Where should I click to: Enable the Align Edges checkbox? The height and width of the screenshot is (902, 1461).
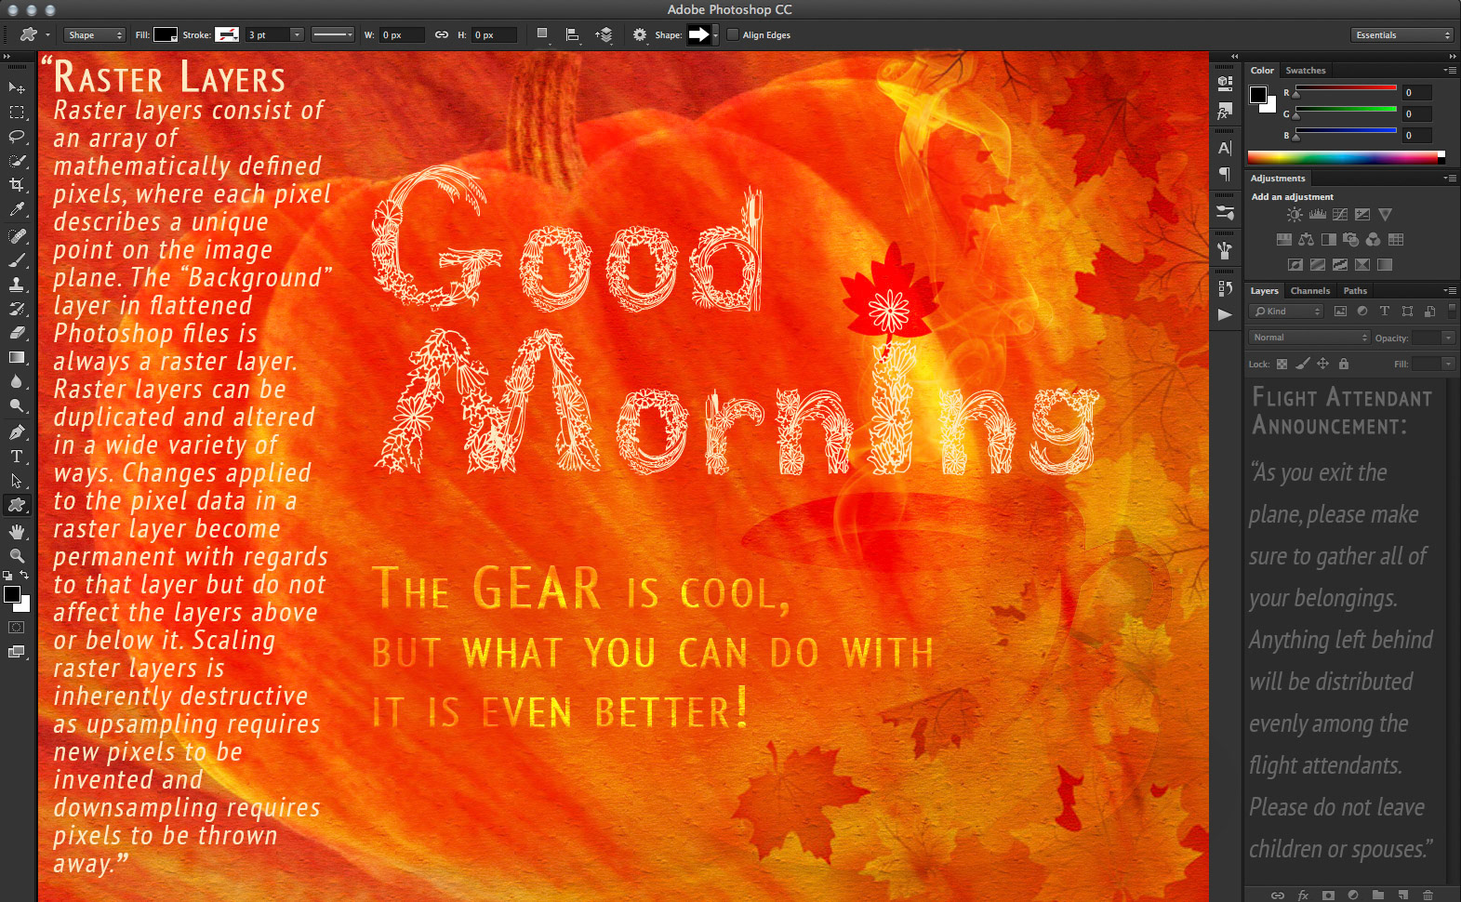(733, 34)
